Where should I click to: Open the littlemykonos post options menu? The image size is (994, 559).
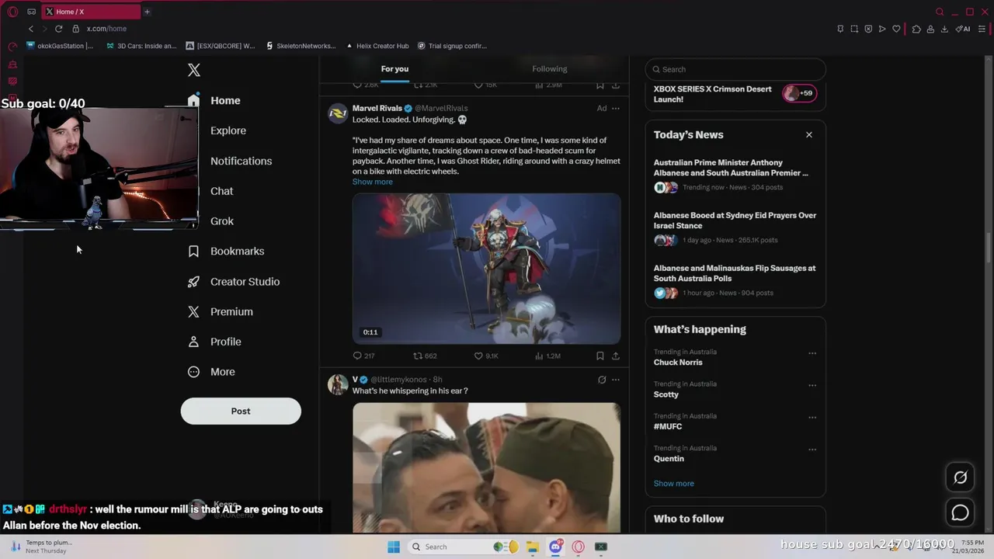pos(616,380)
